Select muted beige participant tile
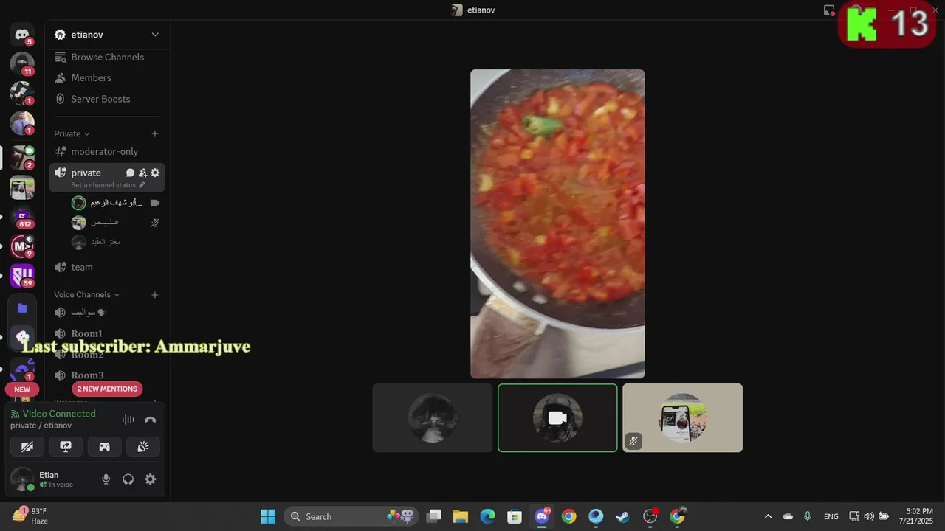Screen dimensions: 945x531 [682, 417]
